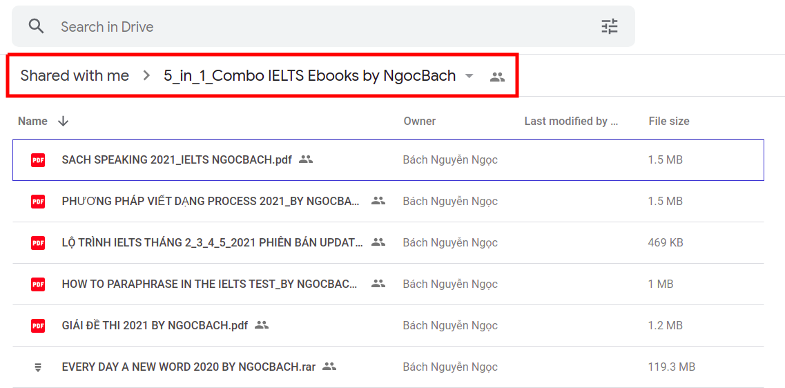Click owner name in LỘ TRÌNH IELTS row
This screenshot has height=388, width=785.
pos(450,243)
